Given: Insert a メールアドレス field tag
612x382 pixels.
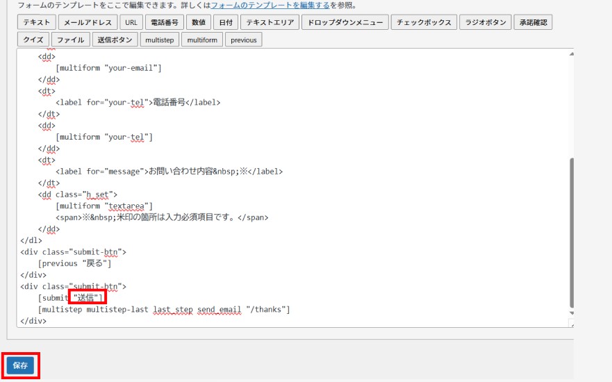Looking at the screenshot, I should 88,22.
